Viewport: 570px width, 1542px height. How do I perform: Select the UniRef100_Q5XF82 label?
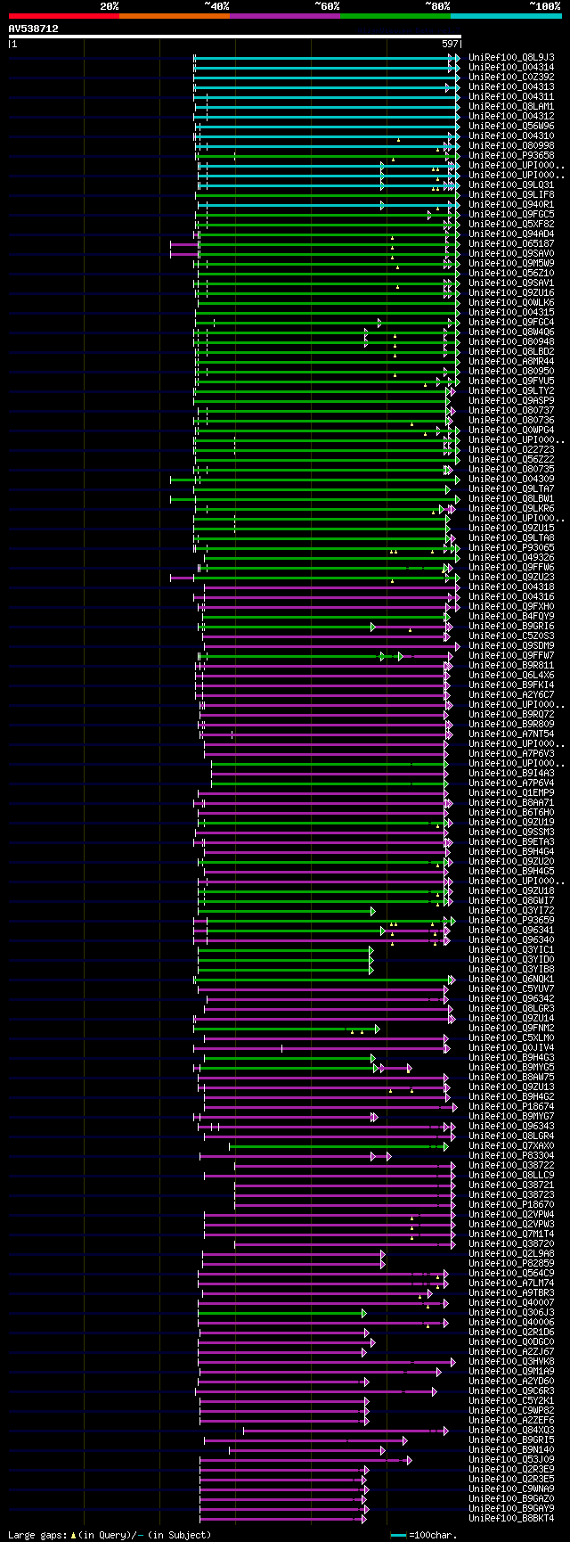tap(511, 224)
